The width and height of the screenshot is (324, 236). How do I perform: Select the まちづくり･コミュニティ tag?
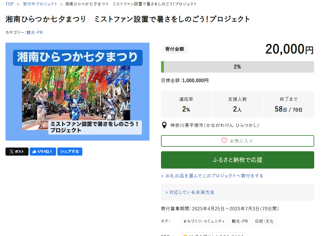(x=204, y=221)
